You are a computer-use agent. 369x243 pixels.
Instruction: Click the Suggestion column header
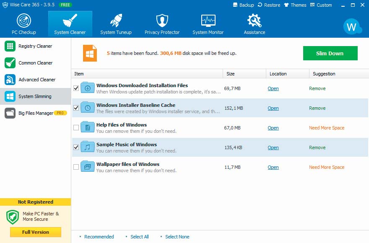(339, 74)
